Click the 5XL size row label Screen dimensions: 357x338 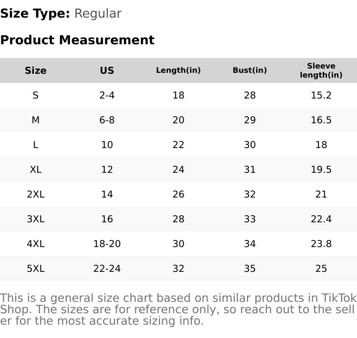click(x=36, y=268)
